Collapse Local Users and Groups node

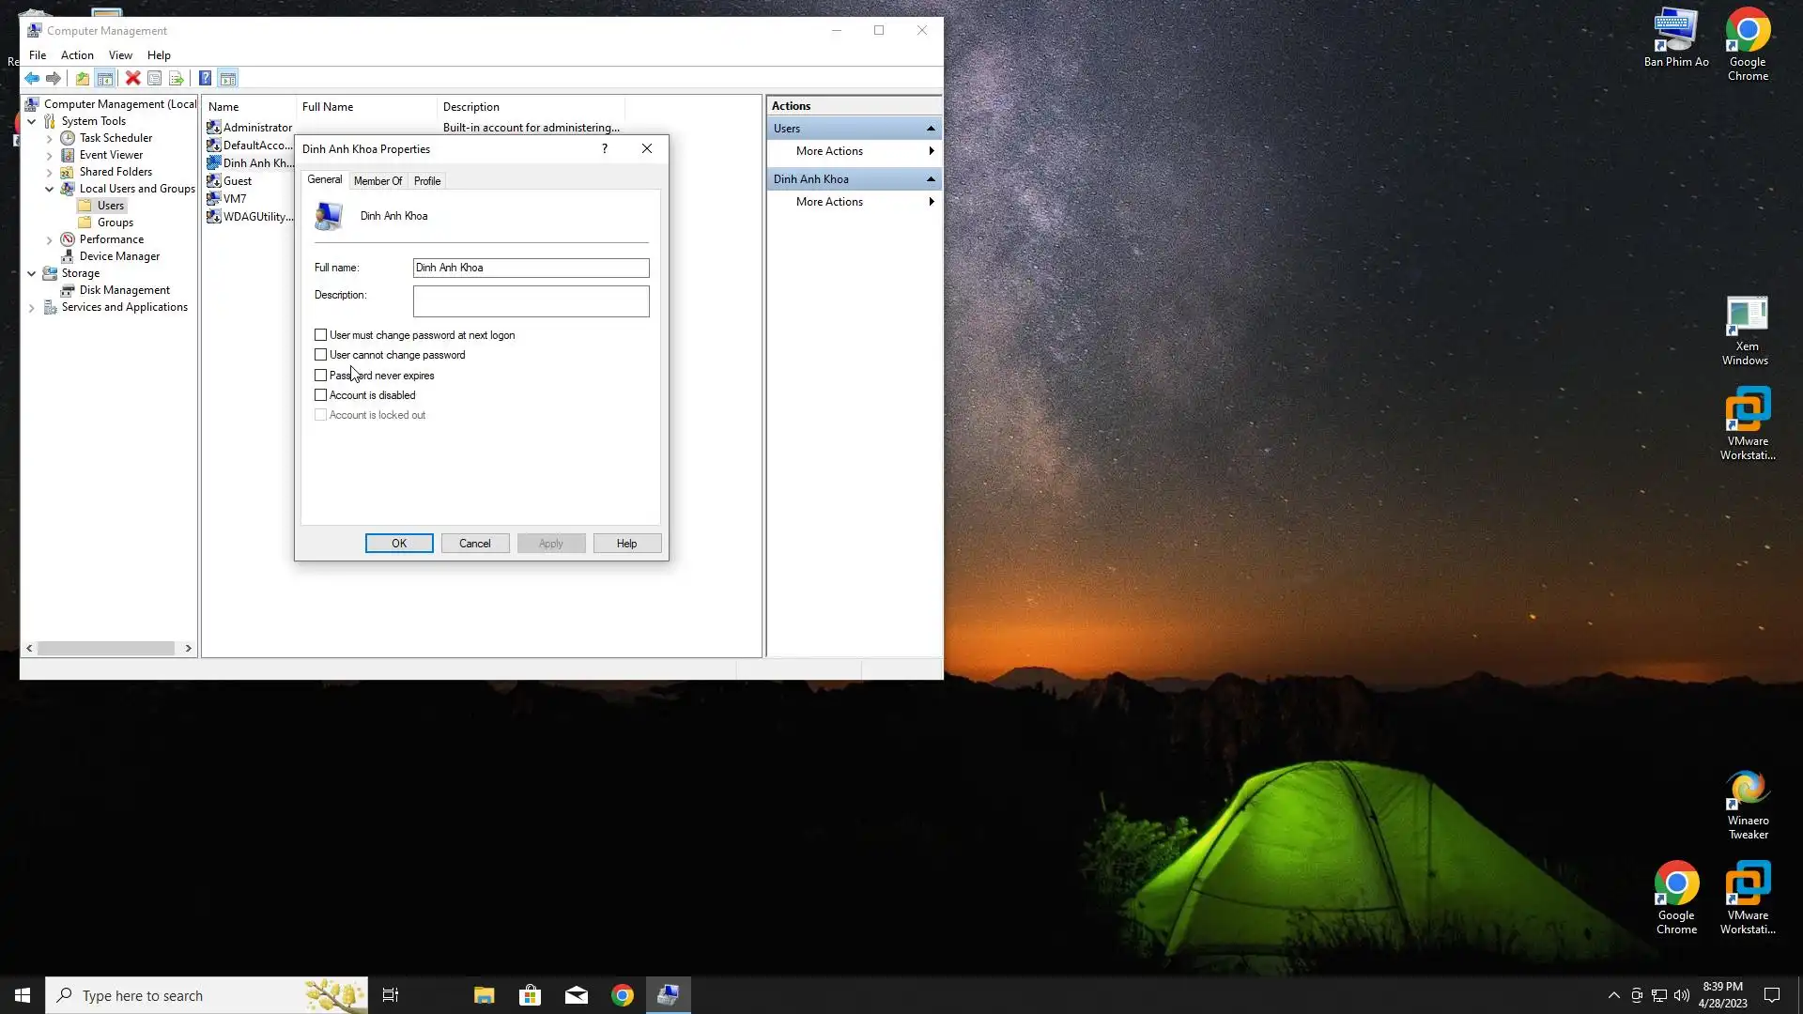50,189
